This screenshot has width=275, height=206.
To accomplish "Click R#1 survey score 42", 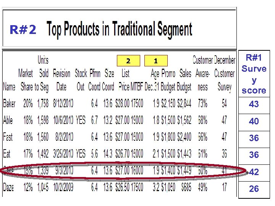I will 254,172.
